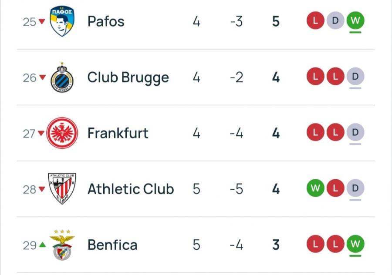Click the red down arrow beside rank 25
Viewport: 392px width, 275px height.
pyautogui.click(x=42, y=22)
